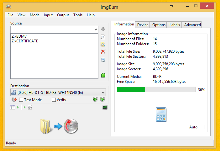
Task: Click the calculator icon to calculate image
Action: (x=161, y=115)
